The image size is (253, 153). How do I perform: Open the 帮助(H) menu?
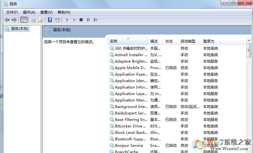pyautogui.click(x=64, y=12)
